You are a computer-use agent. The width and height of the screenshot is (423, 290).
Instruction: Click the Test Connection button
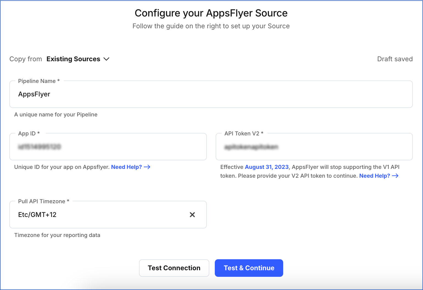(x=174, y=268)
